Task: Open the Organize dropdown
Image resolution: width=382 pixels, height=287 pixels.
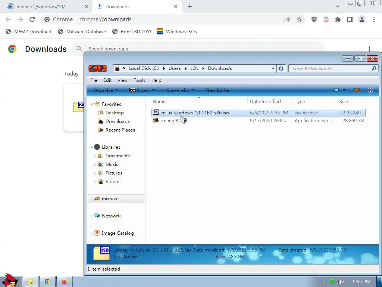Action: [x=105, y=90]
